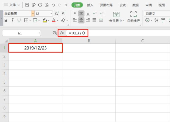Toggle Bold formatting
The image size is (170, 122).
tap(6, 20)
